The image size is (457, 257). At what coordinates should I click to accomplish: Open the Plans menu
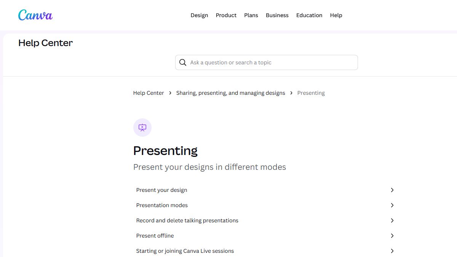(251, 15)
